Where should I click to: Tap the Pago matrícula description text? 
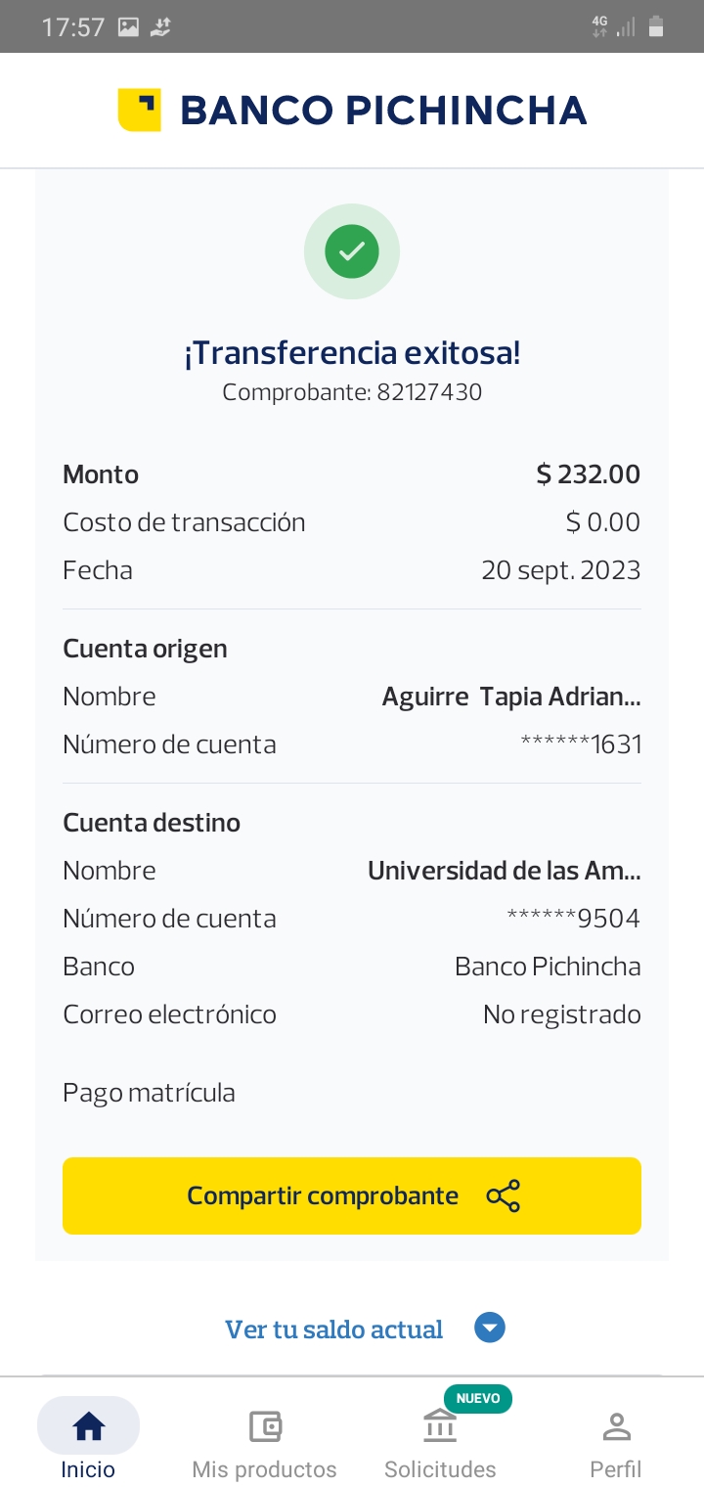pos(149,1093)
